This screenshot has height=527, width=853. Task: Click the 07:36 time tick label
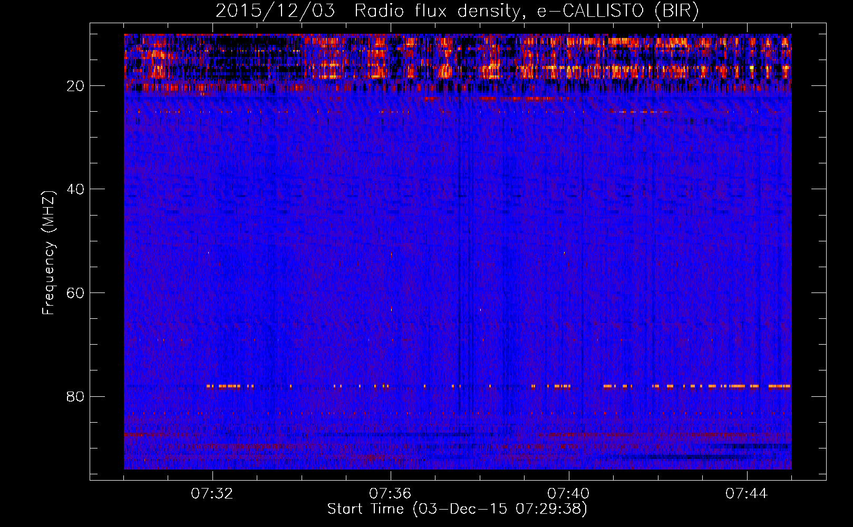390,494
